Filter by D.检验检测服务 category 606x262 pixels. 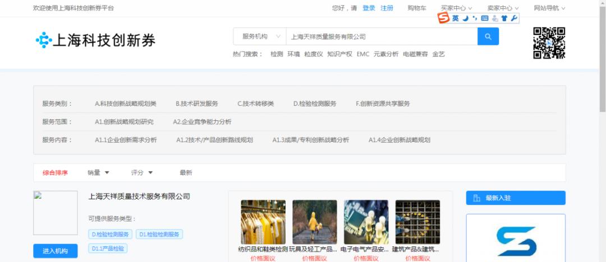315,104
